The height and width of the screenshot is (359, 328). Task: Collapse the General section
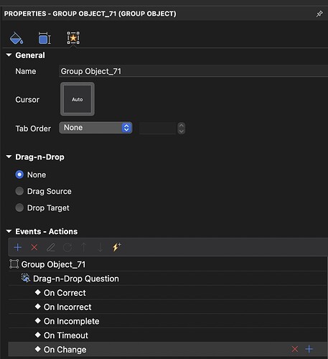(x=9, y=55)
